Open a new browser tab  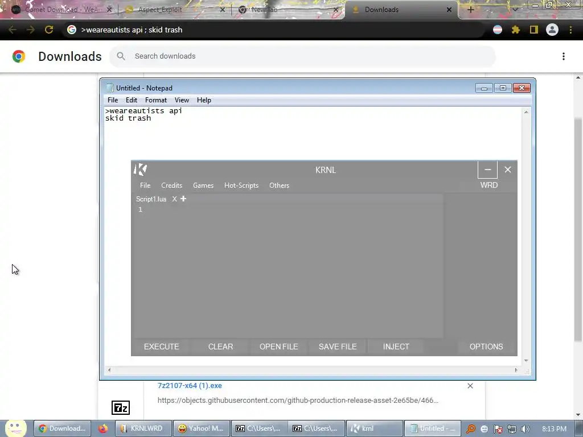tap(470, 10)
